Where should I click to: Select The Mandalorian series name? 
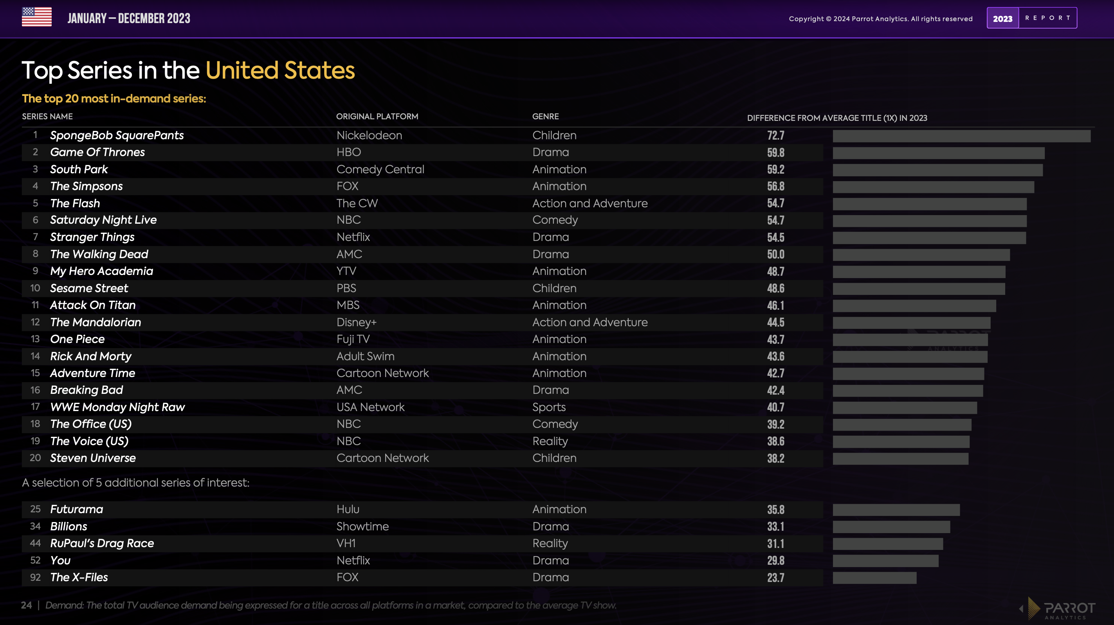(x=96, y=322)
